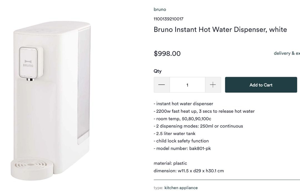This screenshot has height=193, width=300.
Task: Click the $998.00 price label
Action: click(x=167, y=54)
